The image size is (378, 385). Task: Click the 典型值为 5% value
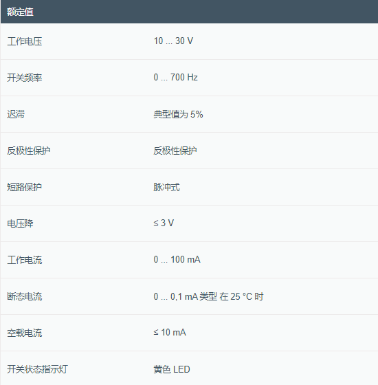tap(178, 114)
